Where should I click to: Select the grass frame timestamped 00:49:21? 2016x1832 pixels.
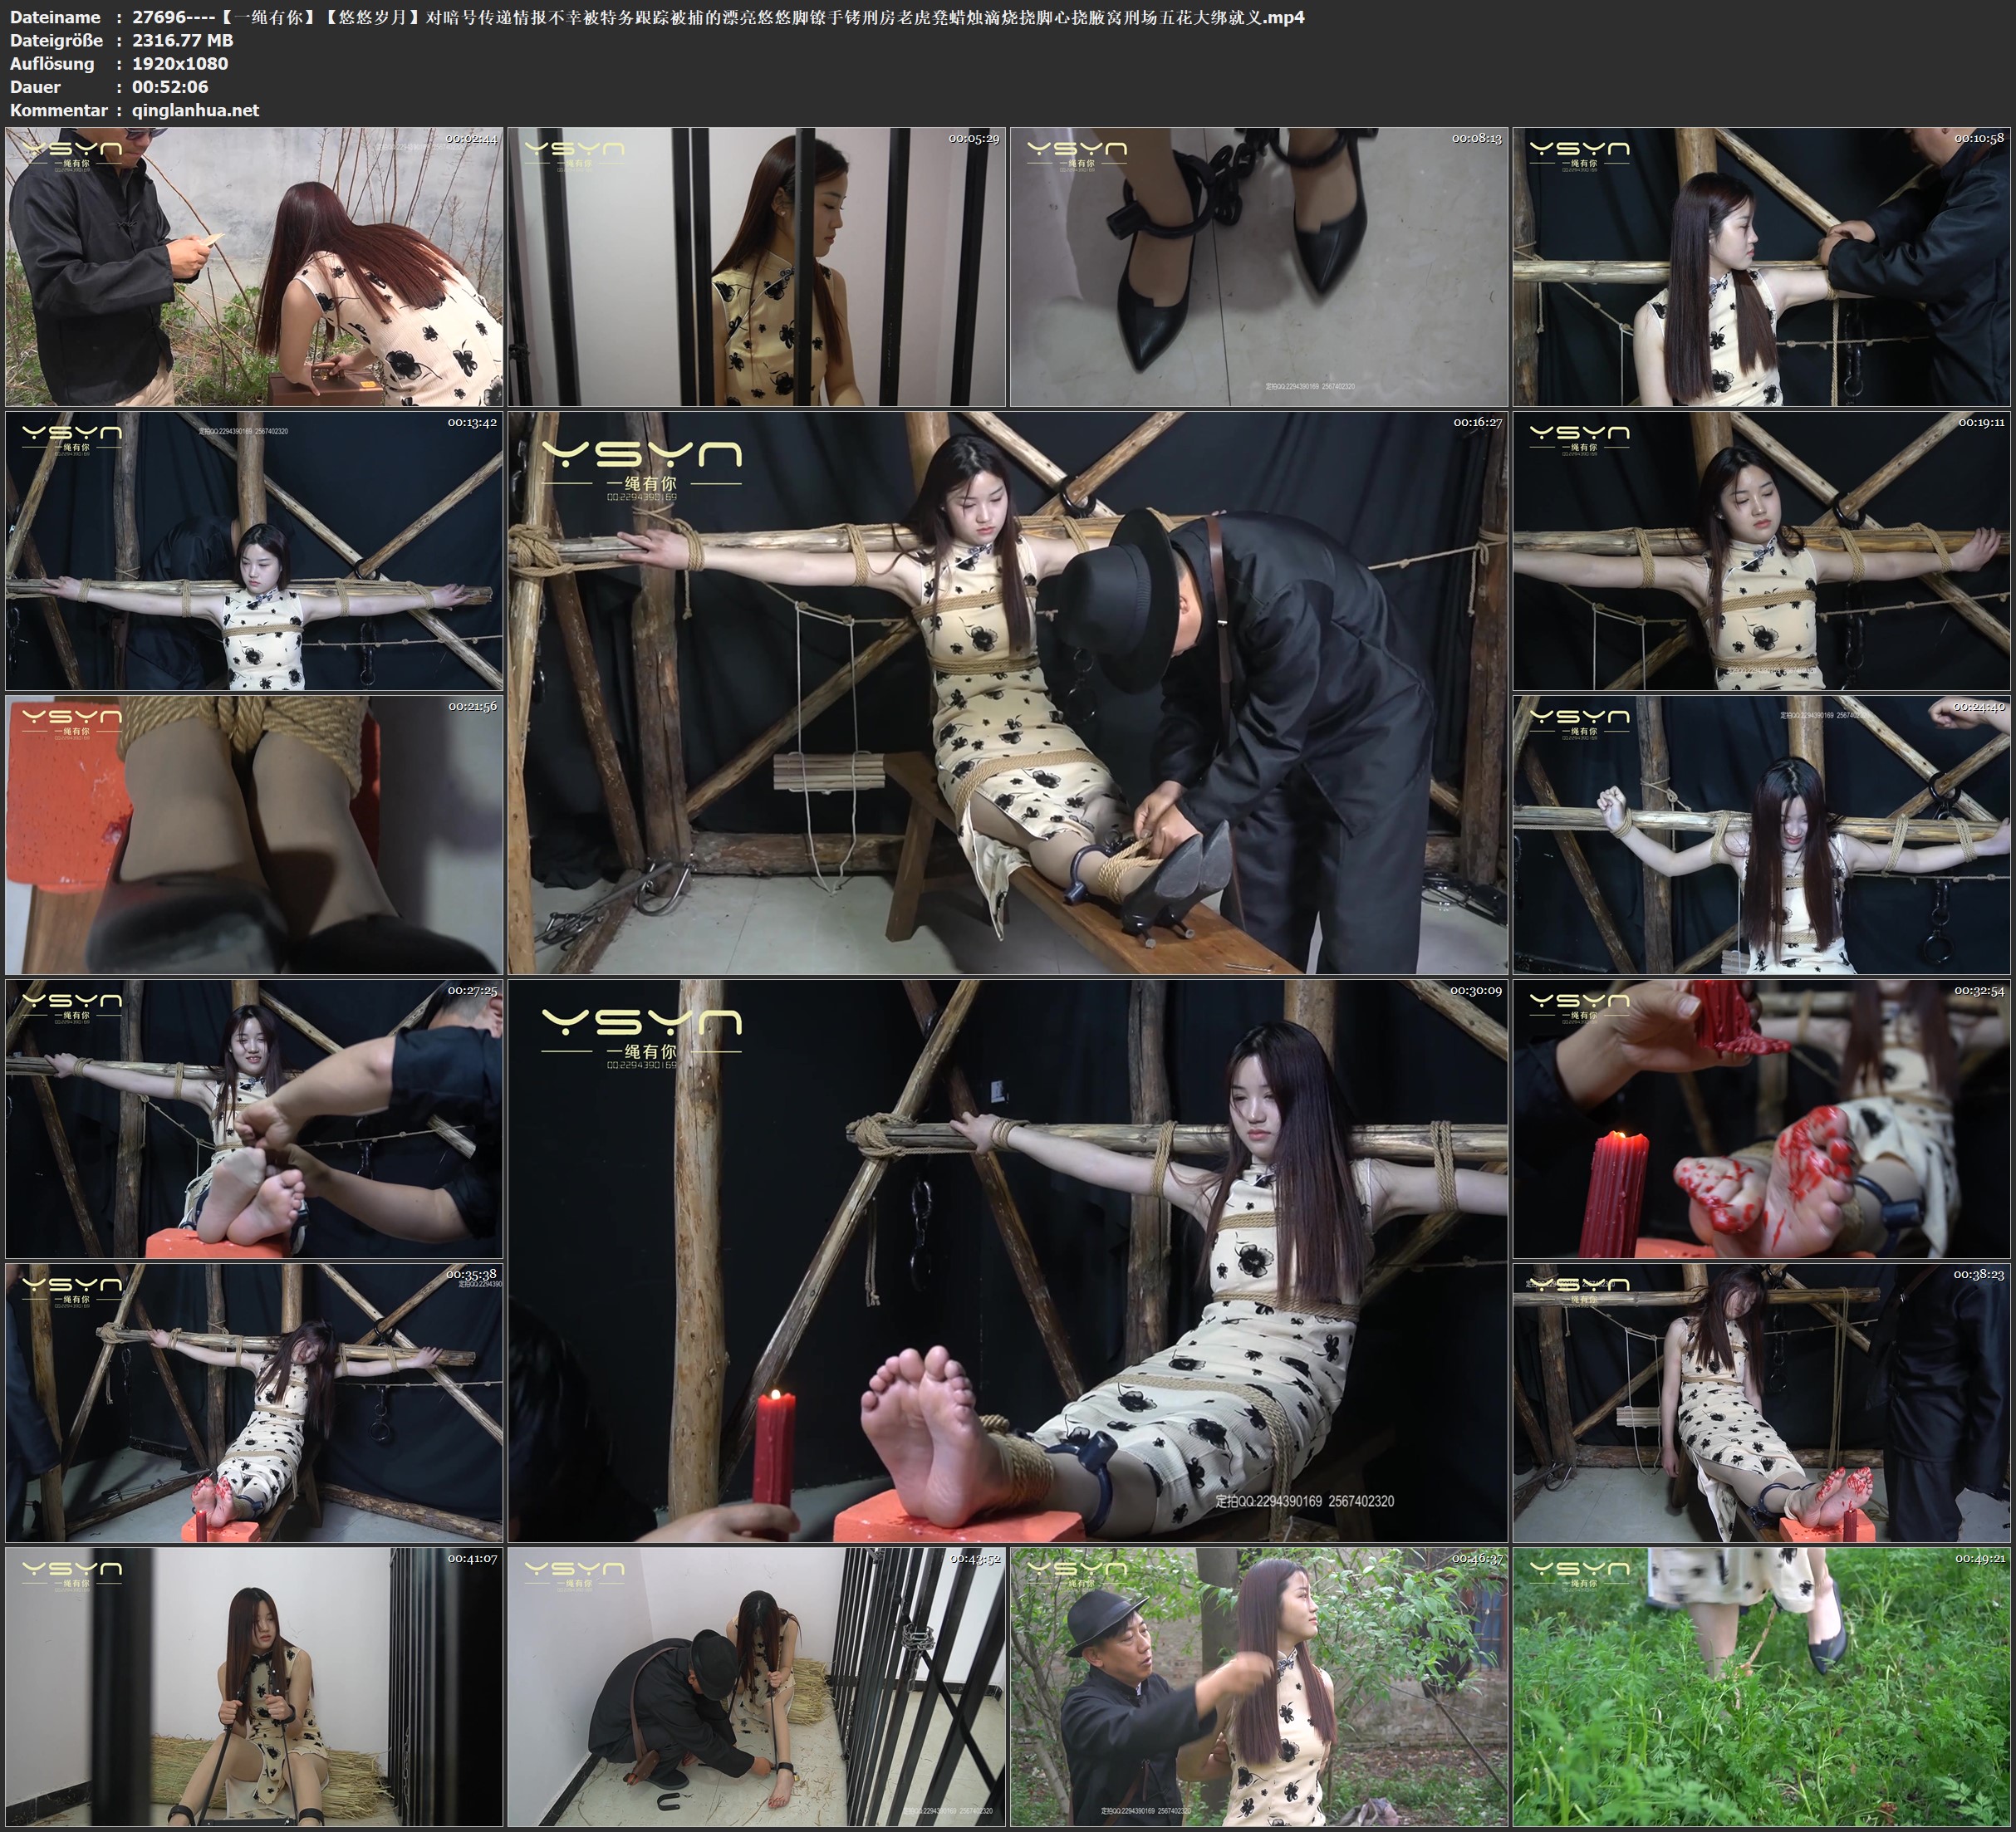[1761, 1686]
